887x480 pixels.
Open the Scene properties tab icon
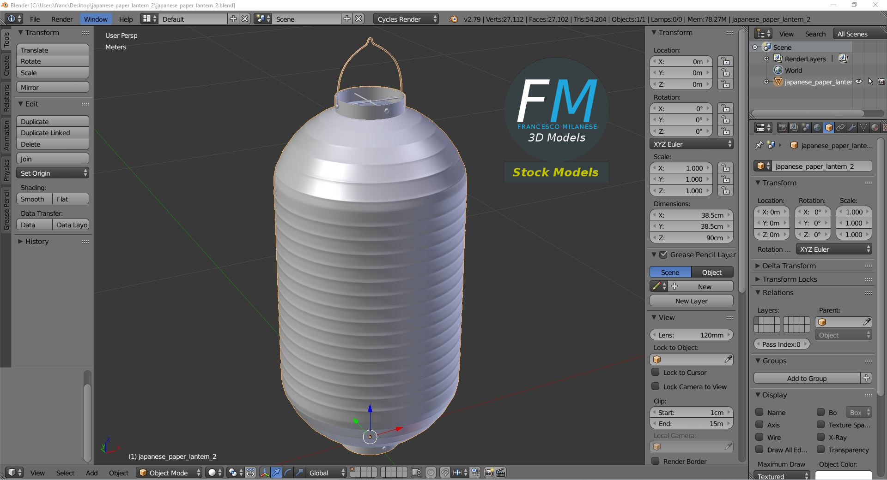[806, 128]
